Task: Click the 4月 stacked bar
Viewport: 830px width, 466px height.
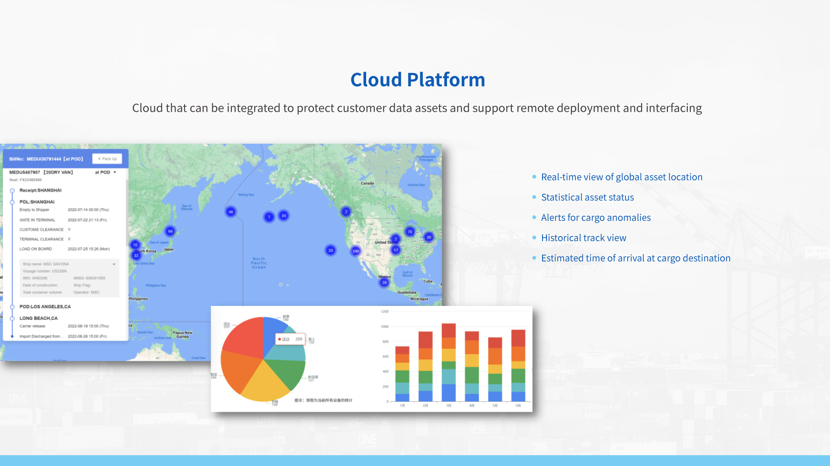Action: coord(472,366)
